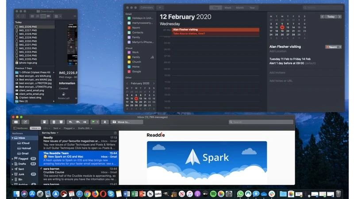Click the Today button in Calendar

point(330,16)
